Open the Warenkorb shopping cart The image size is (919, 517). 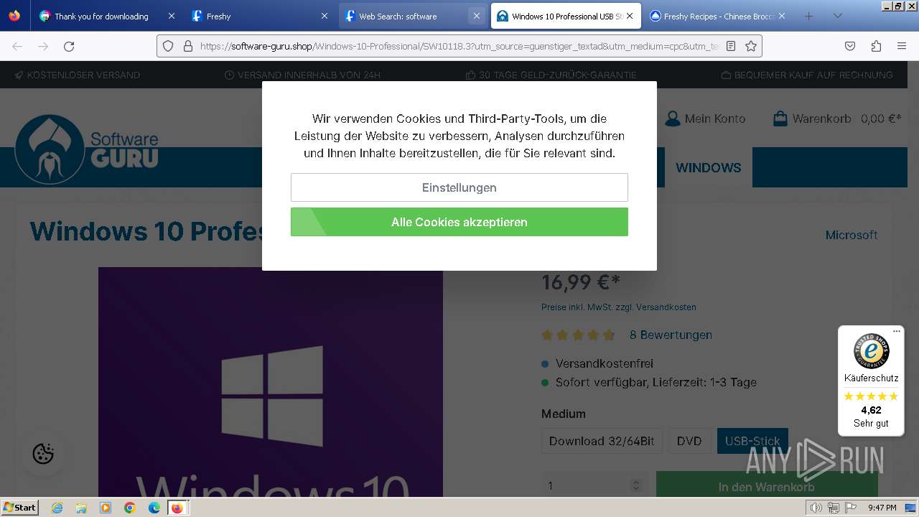(x=837, y=118)
